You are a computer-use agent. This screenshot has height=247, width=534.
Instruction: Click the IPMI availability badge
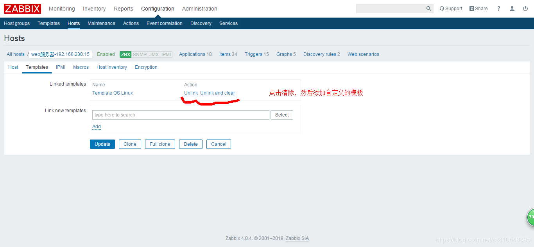(x=167, y=55)
